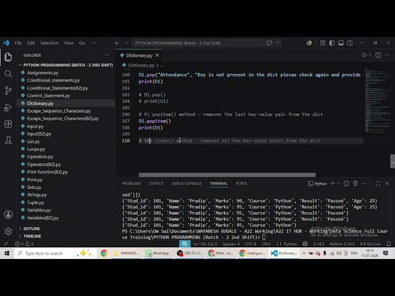Select Python 3.14.3 interpreter in status bar
The height and width of the screenshot is (296, 395).
(342, 244)
